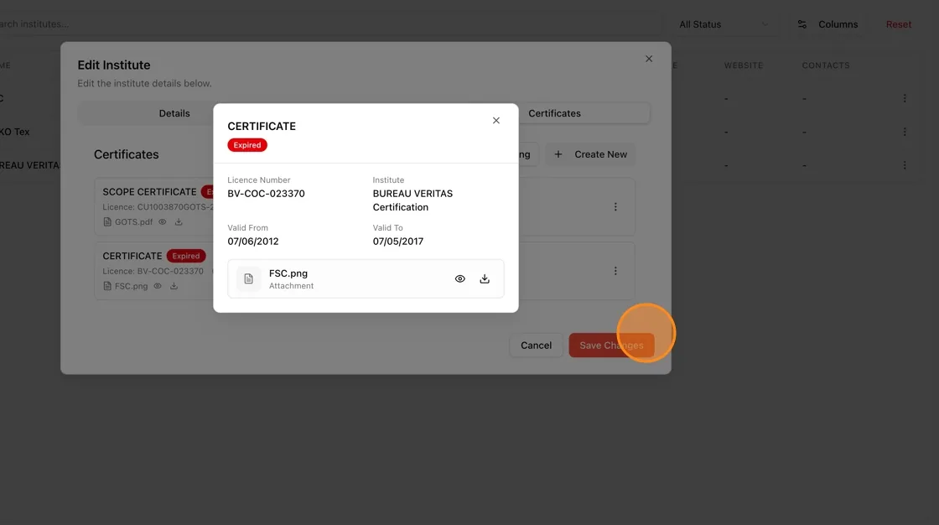The width and height of the screenshot is (939, 525).
Task: Preview FSC.png attachment with eye icon in popup
Action: click(460, 278)
